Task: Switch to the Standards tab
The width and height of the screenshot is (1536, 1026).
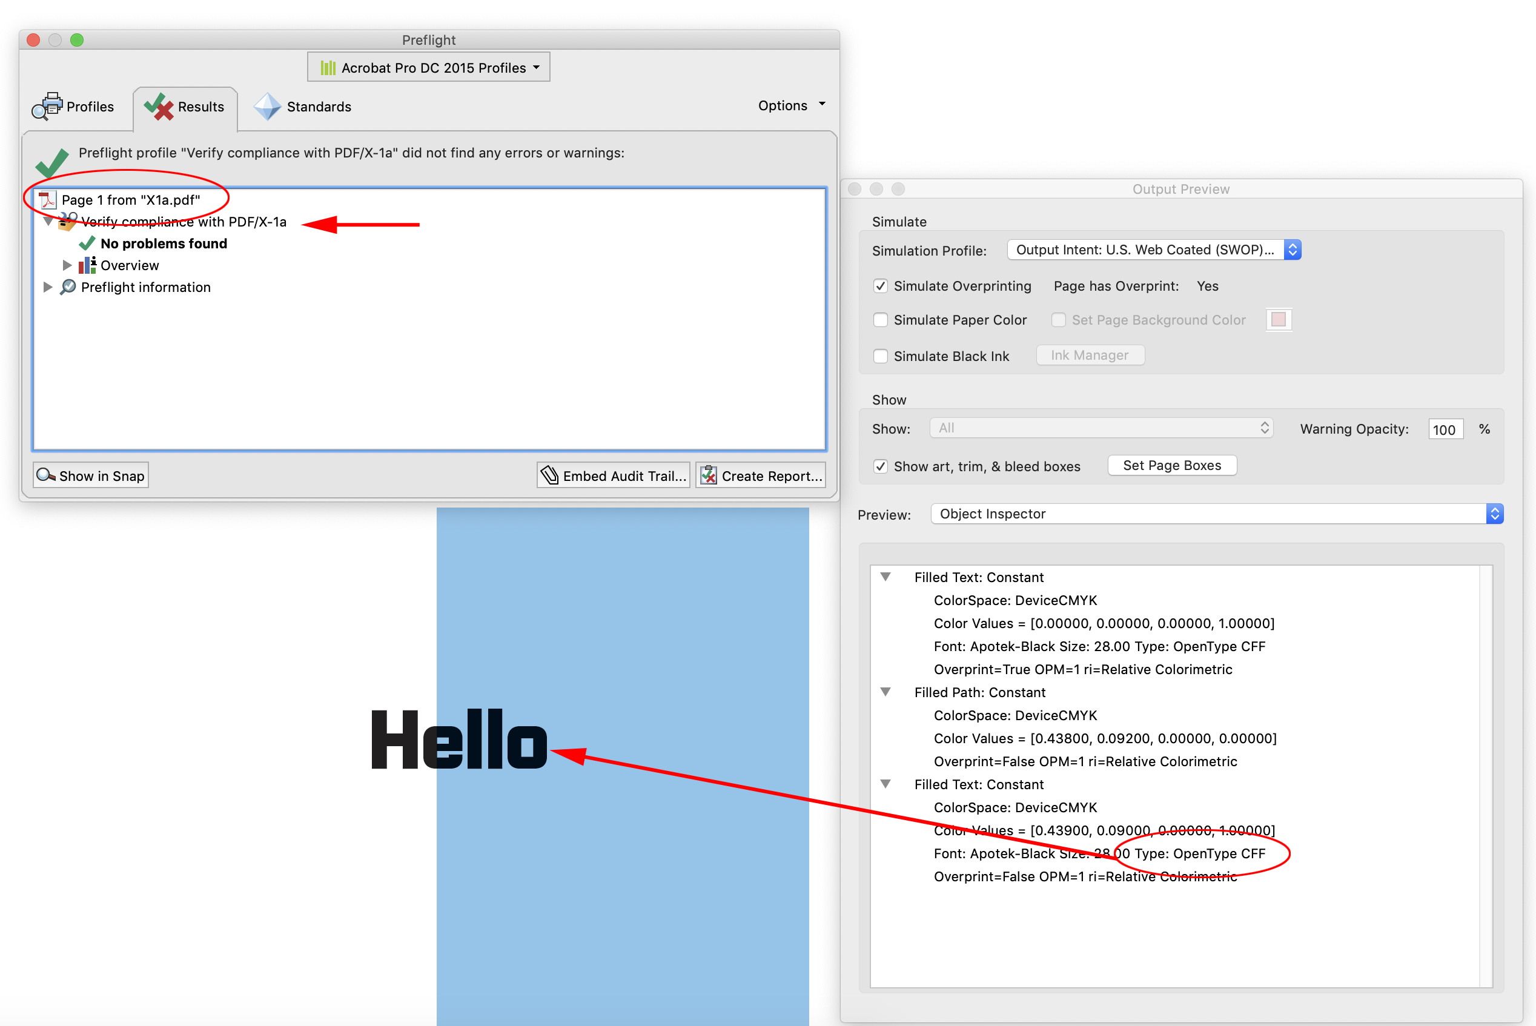Action: [303, 106]
